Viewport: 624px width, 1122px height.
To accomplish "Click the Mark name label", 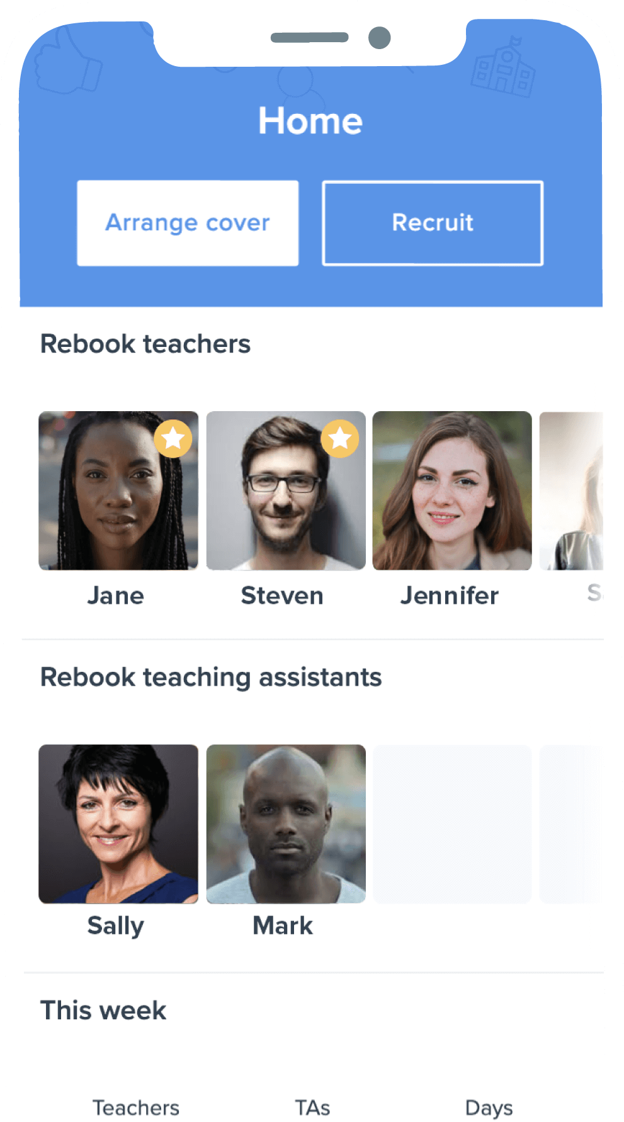I will (283, 926).
